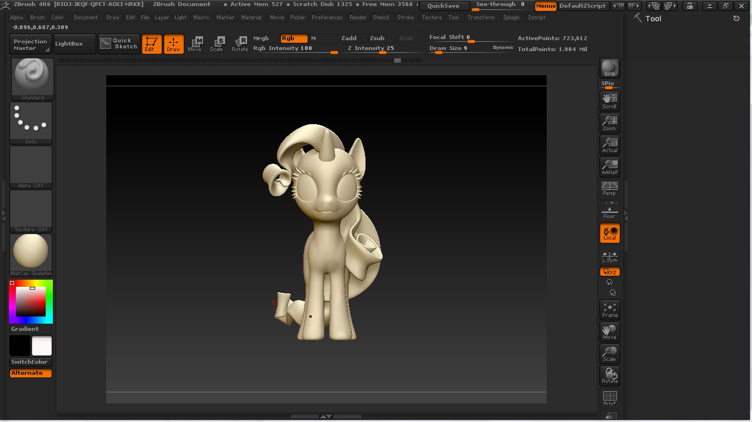Select the right-shelf Scale view tool
The image size is (752, 422).
609,353
